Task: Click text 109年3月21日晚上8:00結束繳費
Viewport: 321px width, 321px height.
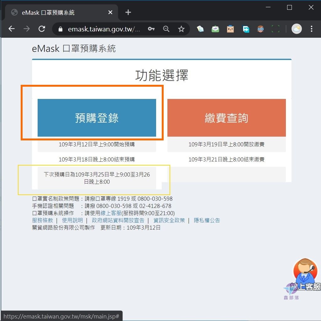Action: click(226, 159)
